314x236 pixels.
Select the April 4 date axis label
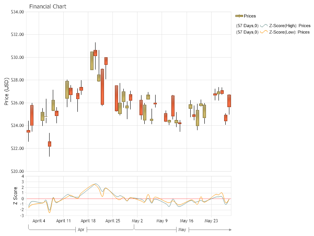pos(39,221)
